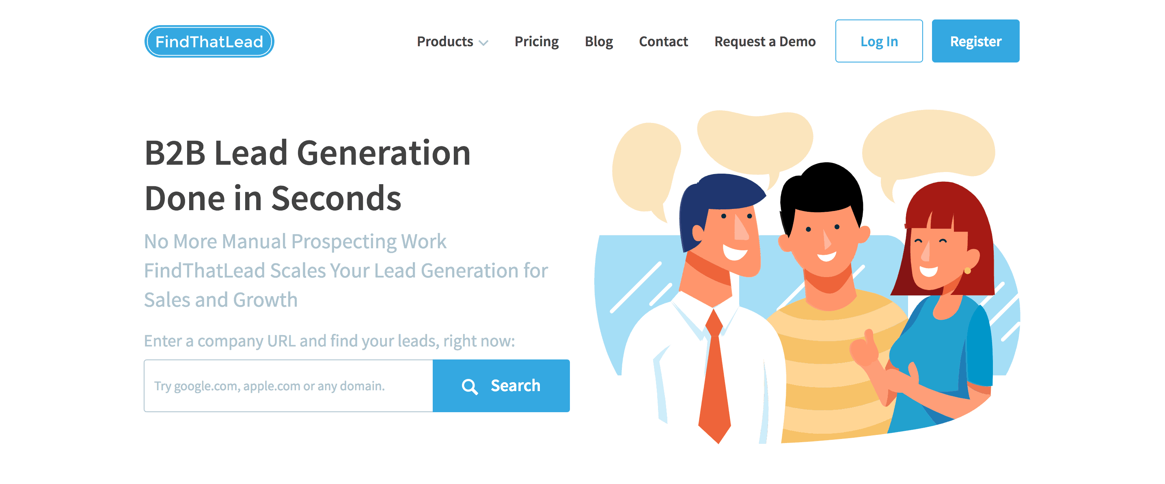The image size is (1165, 484).
Task: Open the Products menu
Action: pyautogui.click(x=452, y=41)
